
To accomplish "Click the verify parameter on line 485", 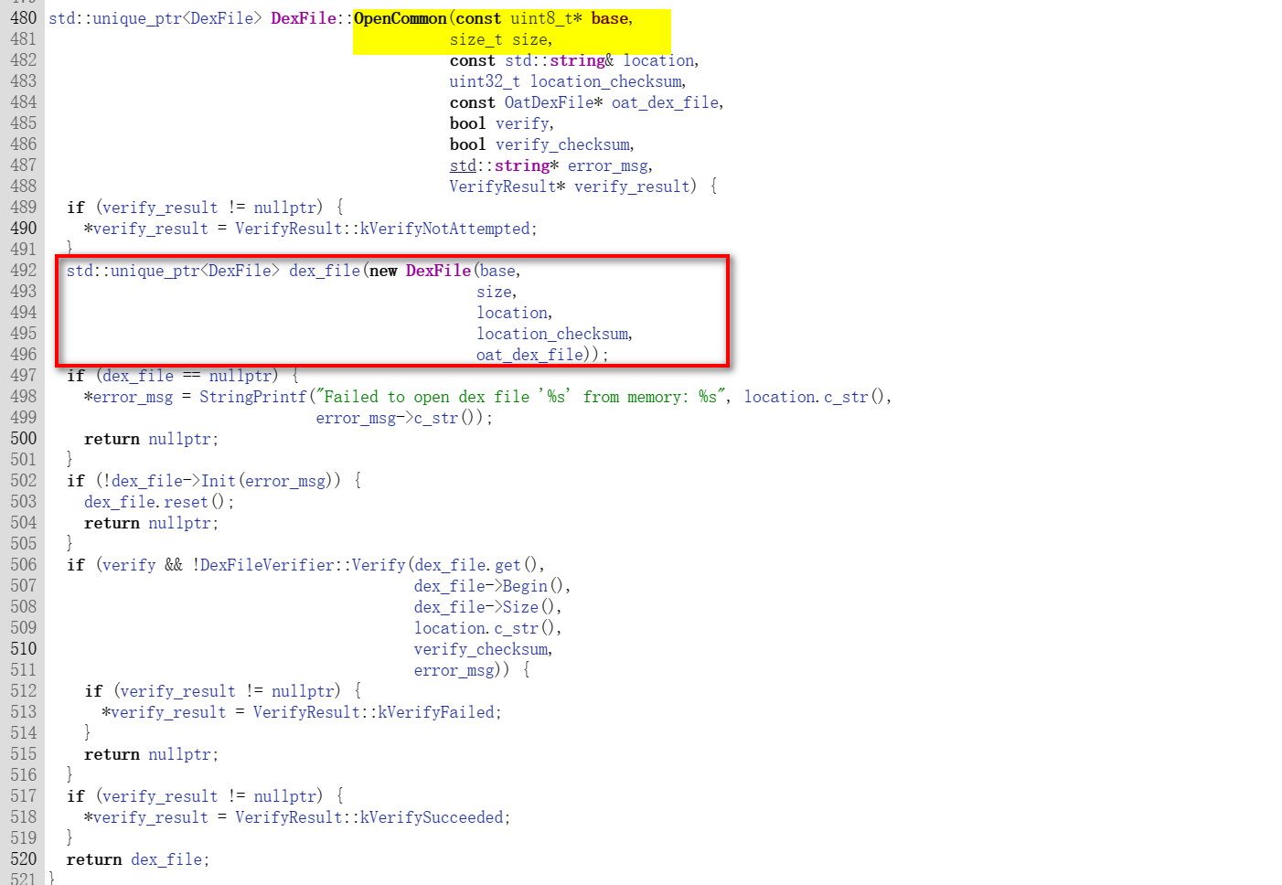I will [522, 123].
